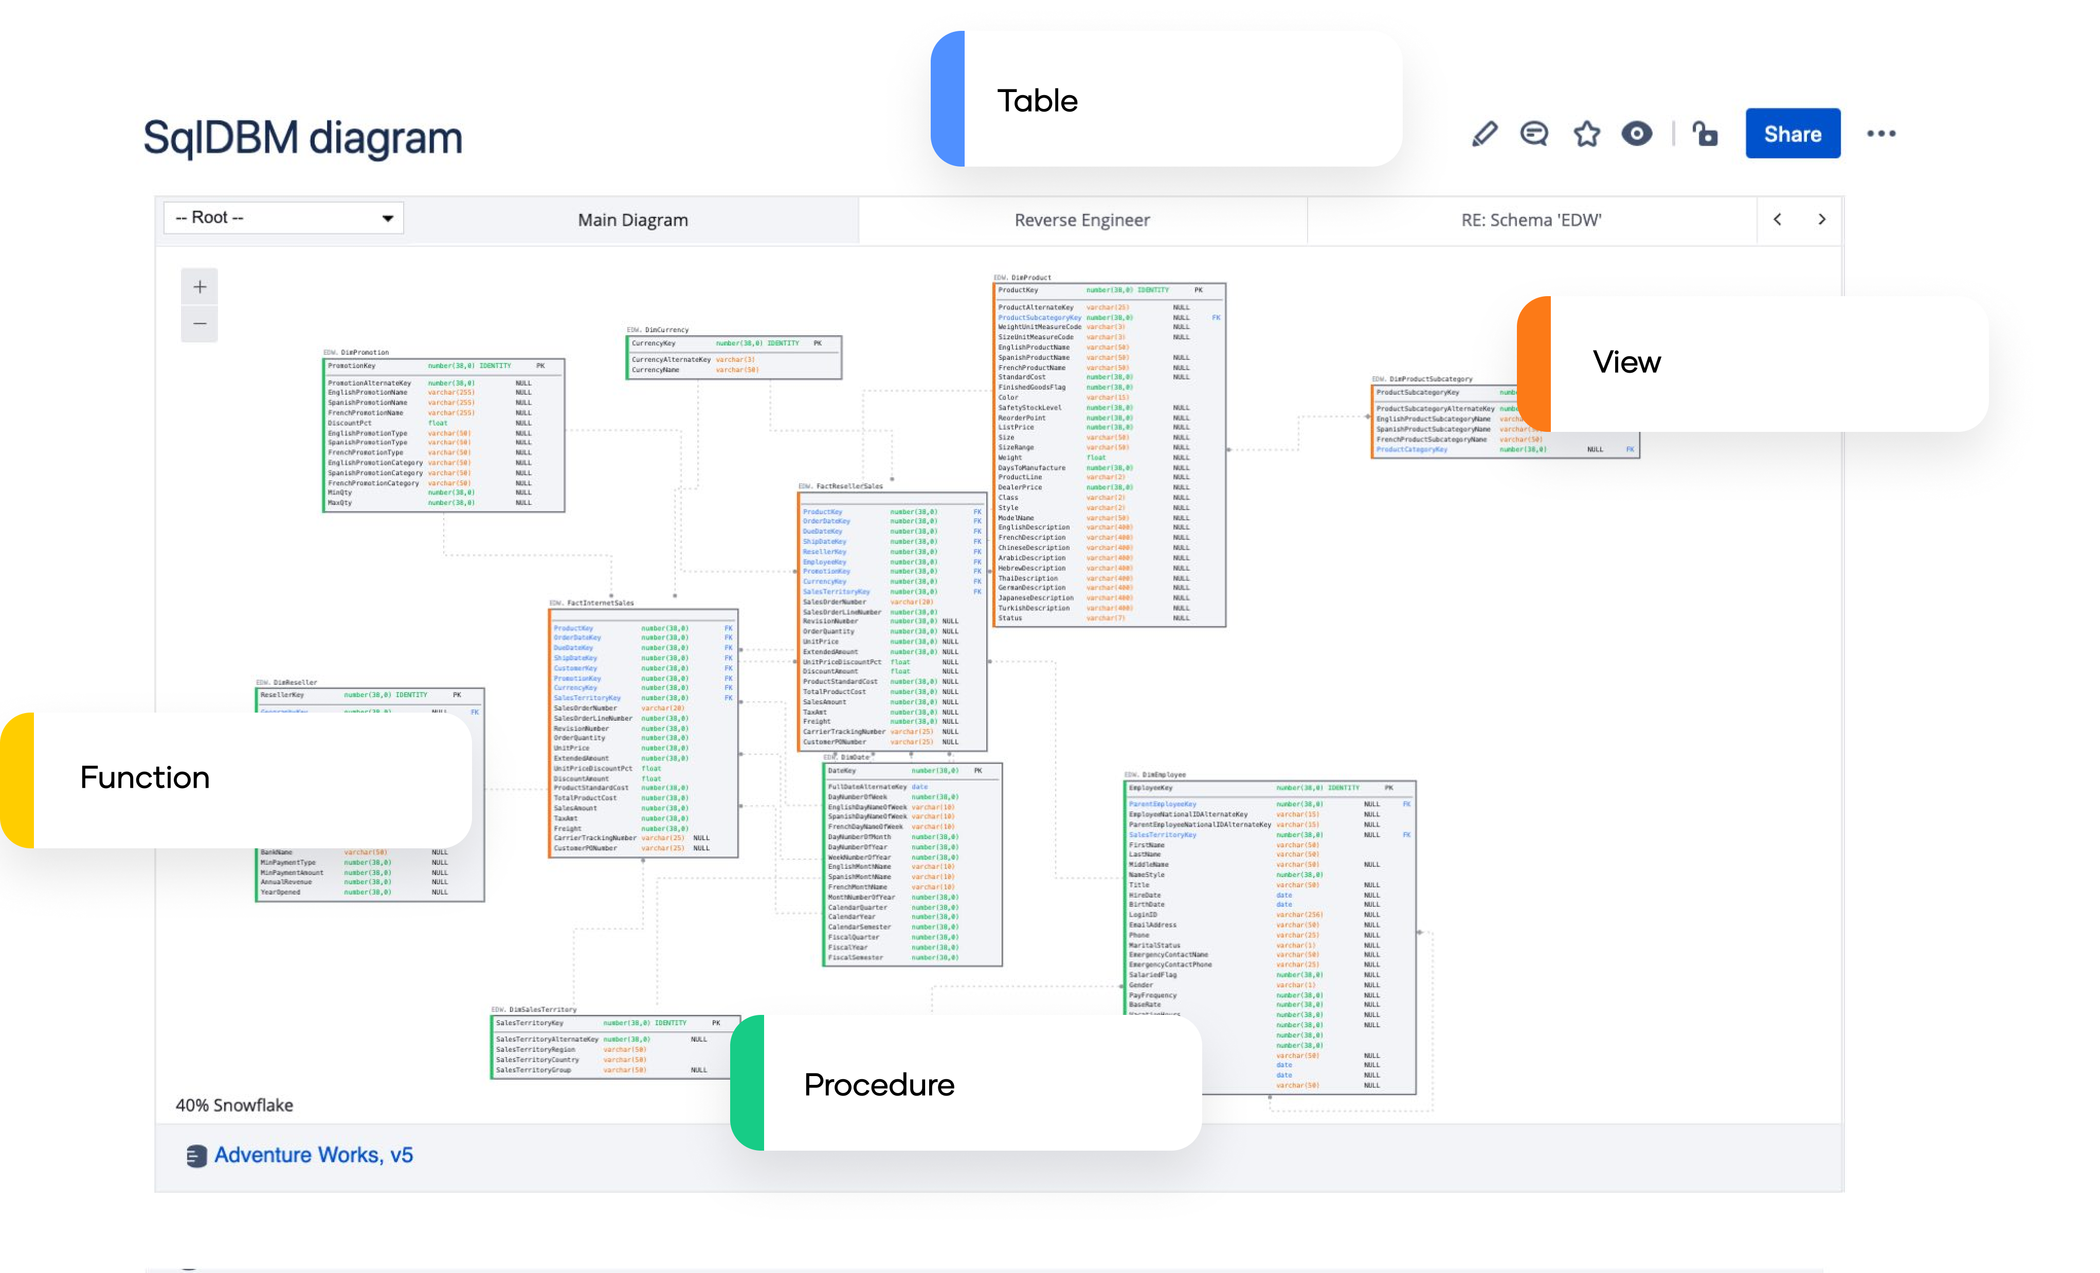Screen dimensions: 2100x1273
Task: Expand the -- Root -- dropdown
Action: point(283,218)
